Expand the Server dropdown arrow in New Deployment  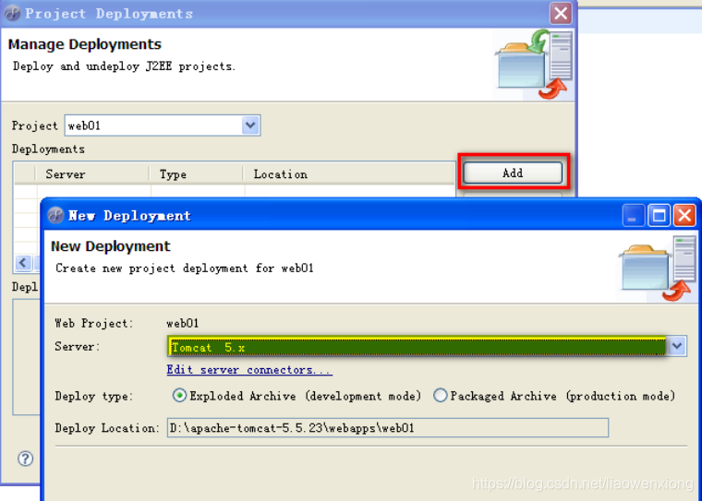[677, 346]
